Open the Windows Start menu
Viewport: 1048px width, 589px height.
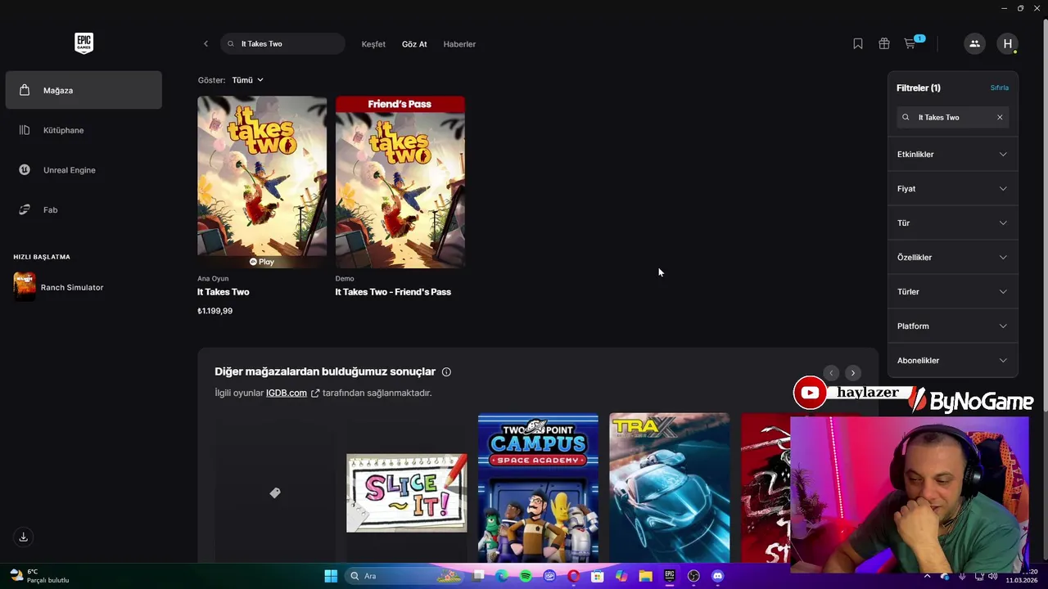[331, 576]
